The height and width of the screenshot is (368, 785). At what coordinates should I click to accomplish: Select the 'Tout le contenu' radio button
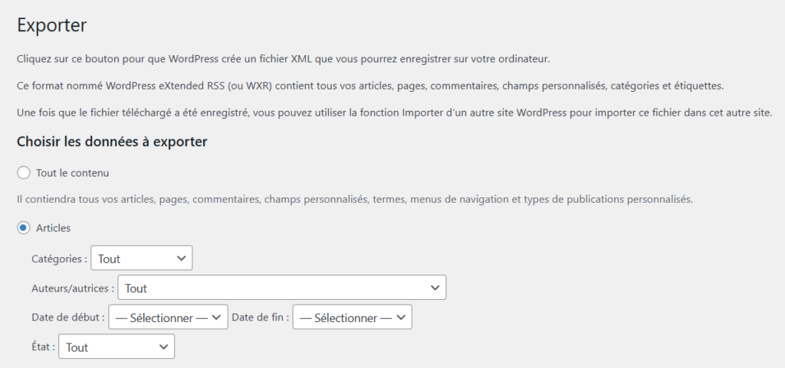click(24, 173)
